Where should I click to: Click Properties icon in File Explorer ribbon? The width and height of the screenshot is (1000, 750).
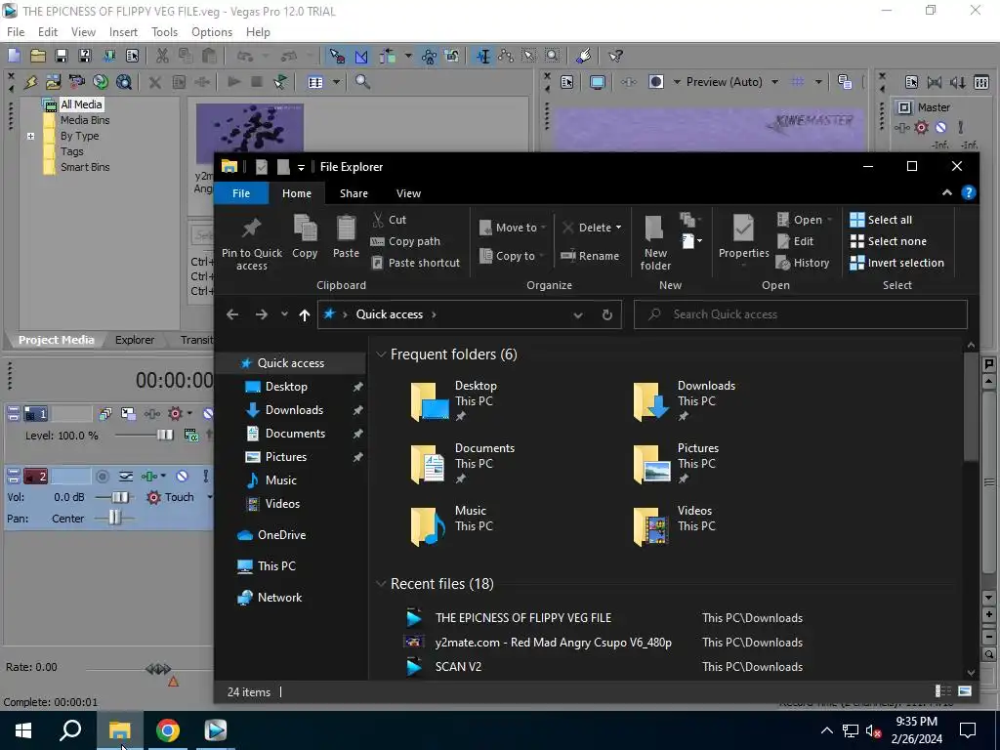pos(743,229)
